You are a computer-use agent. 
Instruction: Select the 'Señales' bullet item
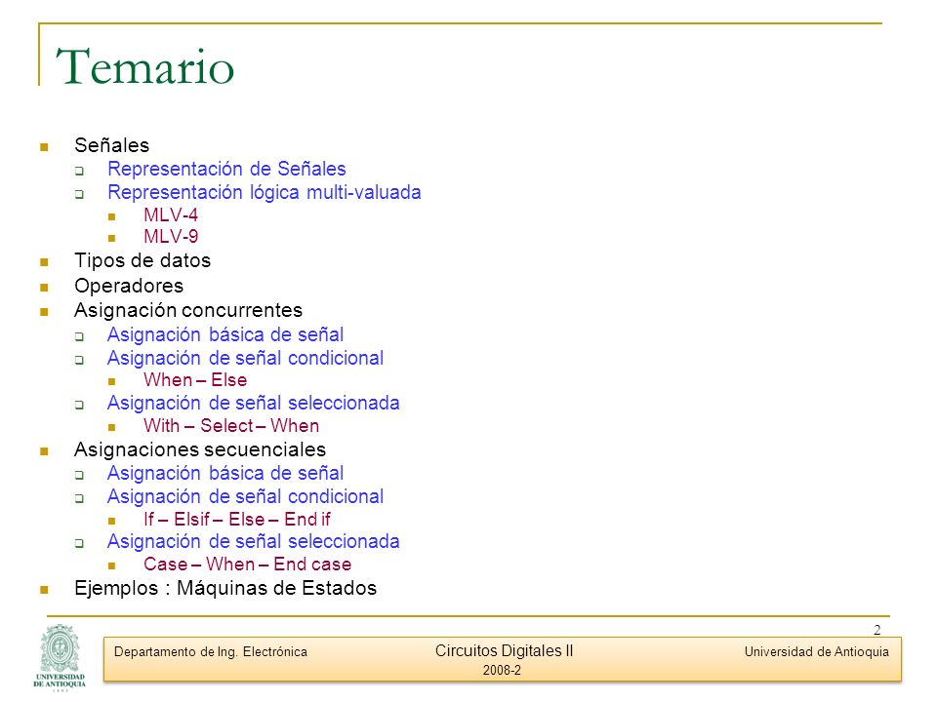[x=111, y=145]
